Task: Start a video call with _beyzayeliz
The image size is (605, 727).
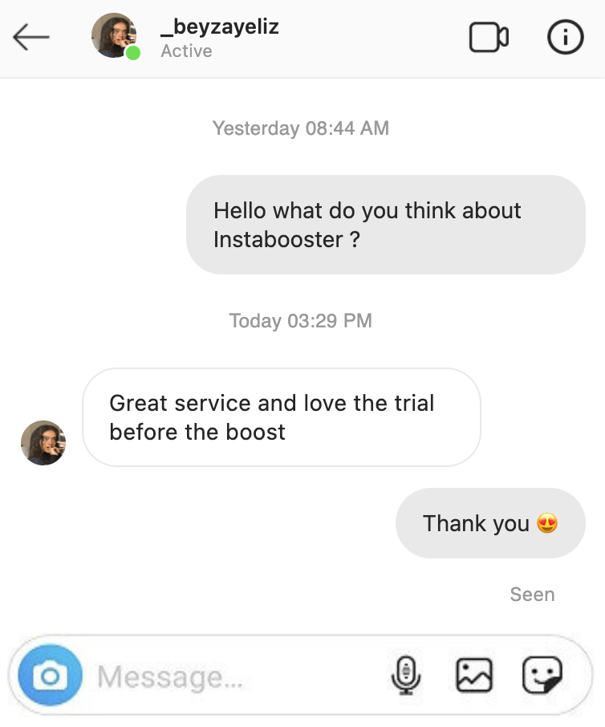Action: 489,37
